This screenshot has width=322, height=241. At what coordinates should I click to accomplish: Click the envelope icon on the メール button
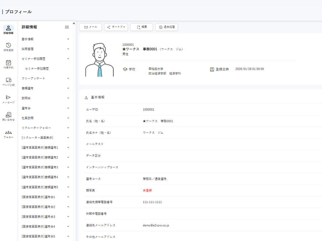point(86,27)
